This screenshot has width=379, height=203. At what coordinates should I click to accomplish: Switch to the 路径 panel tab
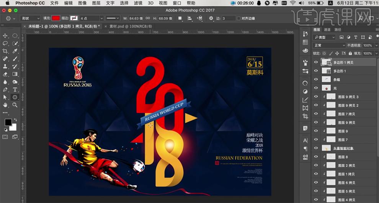pyautogui.click(x=338, y=30)
